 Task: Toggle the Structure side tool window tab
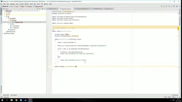(x=1, y=20)
